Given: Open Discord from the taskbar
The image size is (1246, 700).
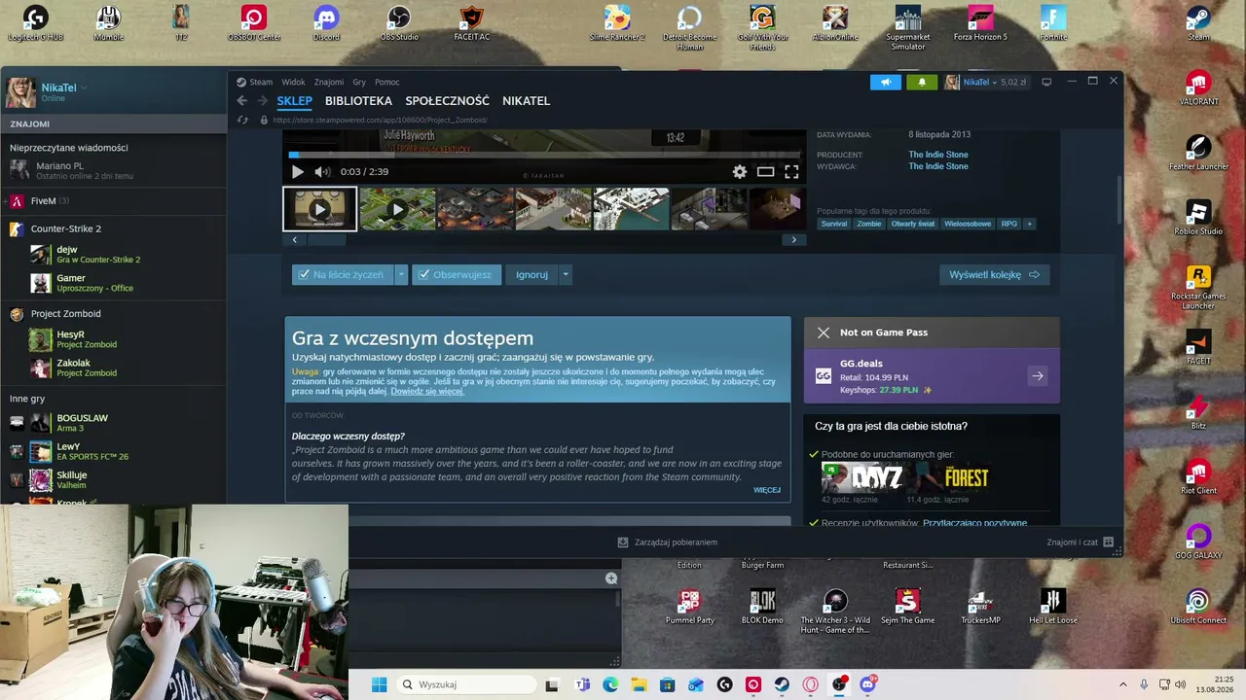Looking at the screenshot, I should tap(867, 684).
